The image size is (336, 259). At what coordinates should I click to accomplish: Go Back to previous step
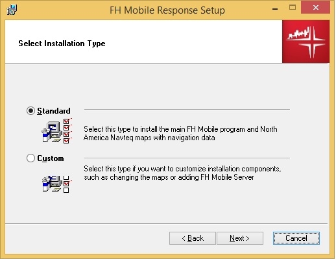193,238
